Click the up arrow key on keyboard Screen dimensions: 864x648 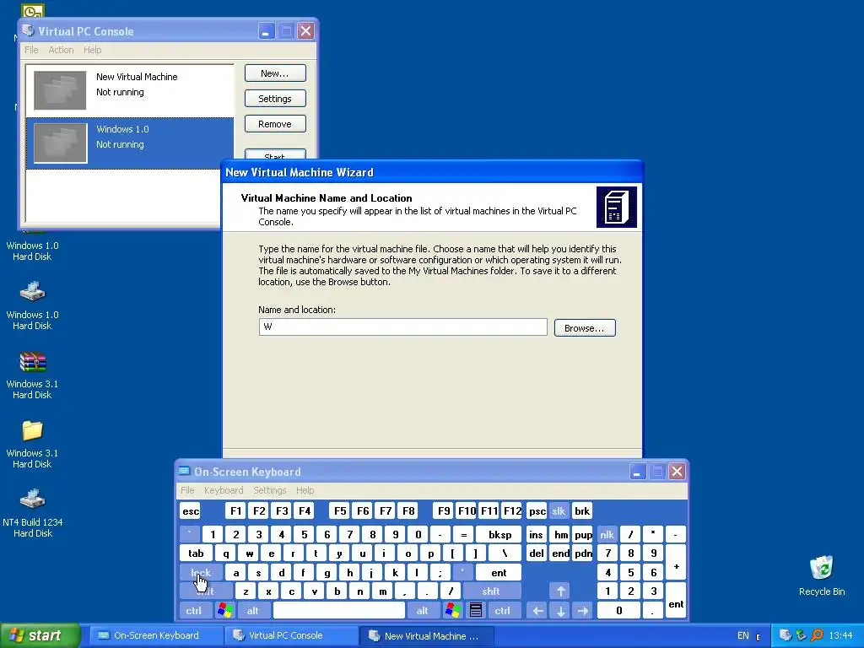(560, 591)
